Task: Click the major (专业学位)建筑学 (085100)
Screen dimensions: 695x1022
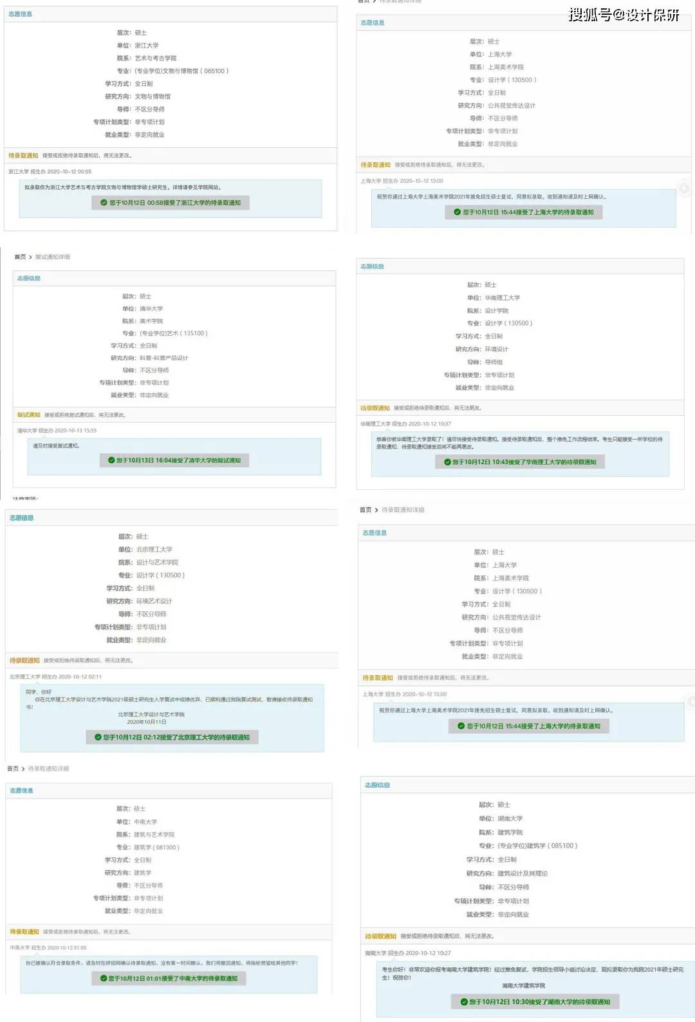Action: point(537,846)
